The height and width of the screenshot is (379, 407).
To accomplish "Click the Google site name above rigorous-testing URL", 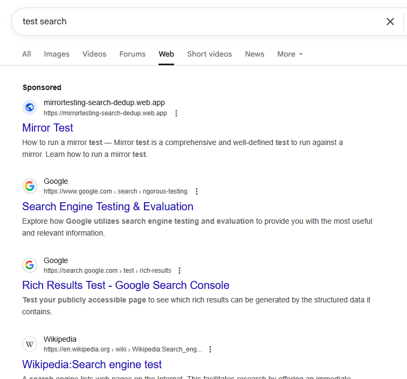I will point(56,181).
